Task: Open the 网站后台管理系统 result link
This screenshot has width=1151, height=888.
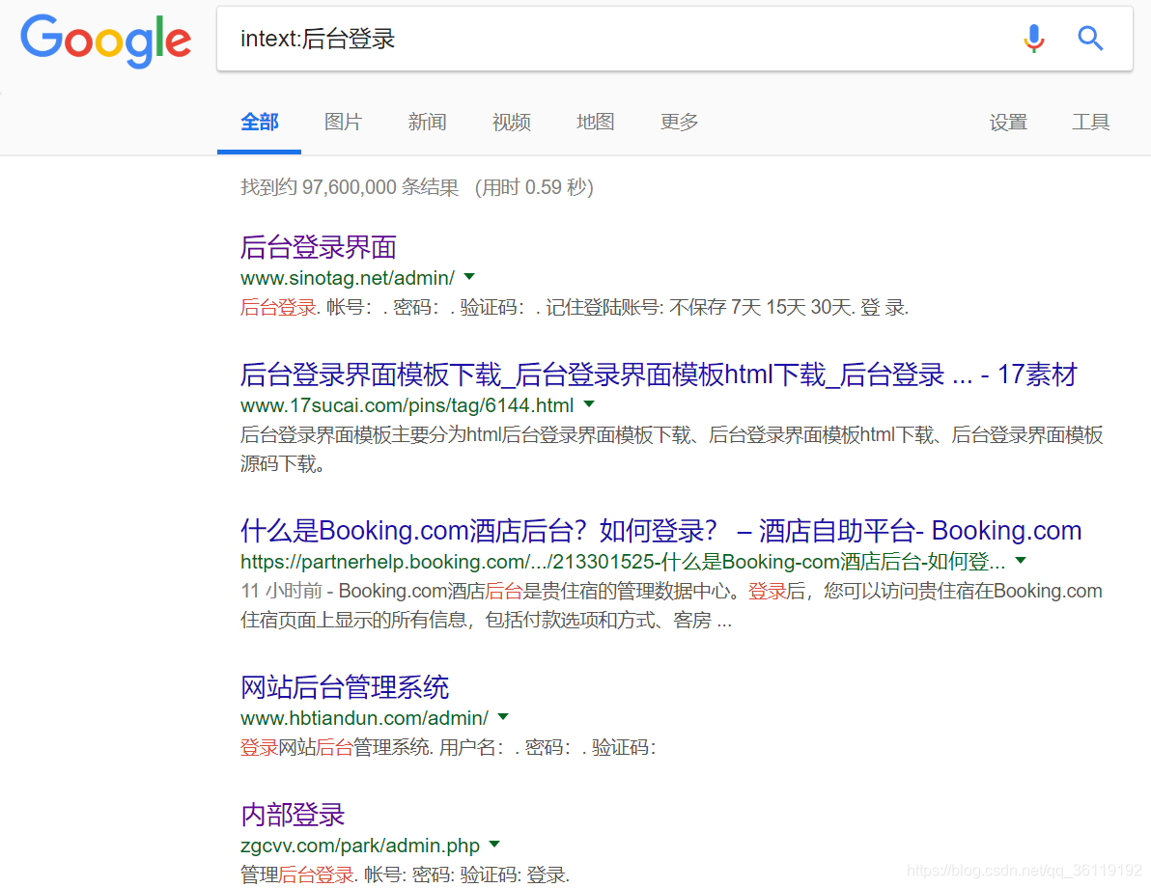Action: [345, 687]
